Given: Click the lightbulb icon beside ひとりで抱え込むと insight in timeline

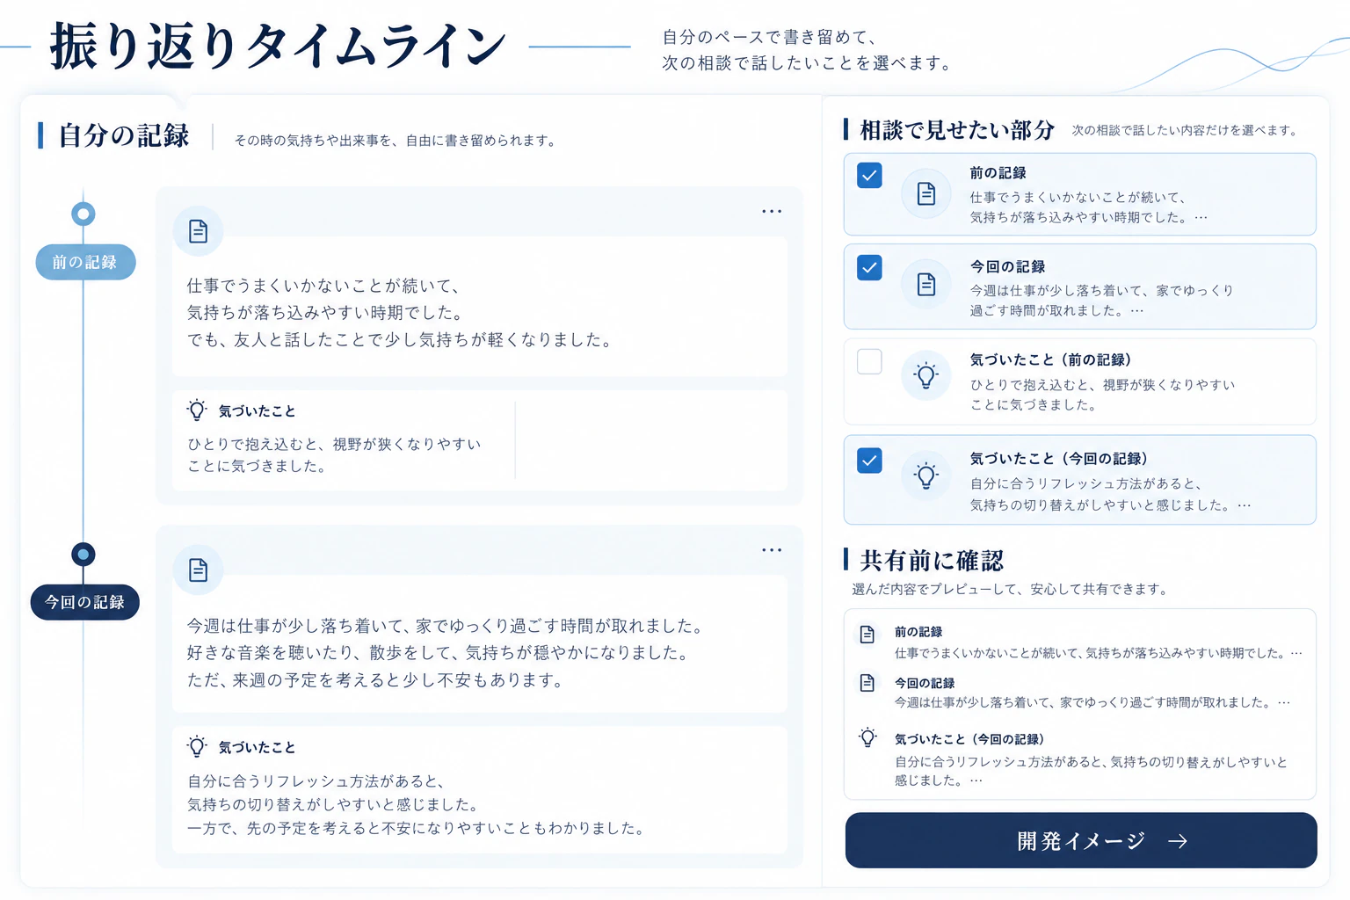Looking at the screenshot, I should pos(197,410).
